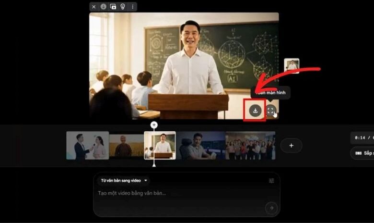Toggle picture-in-picture from top toolbar
374x223 pixels.
click(x=113, y=7)
